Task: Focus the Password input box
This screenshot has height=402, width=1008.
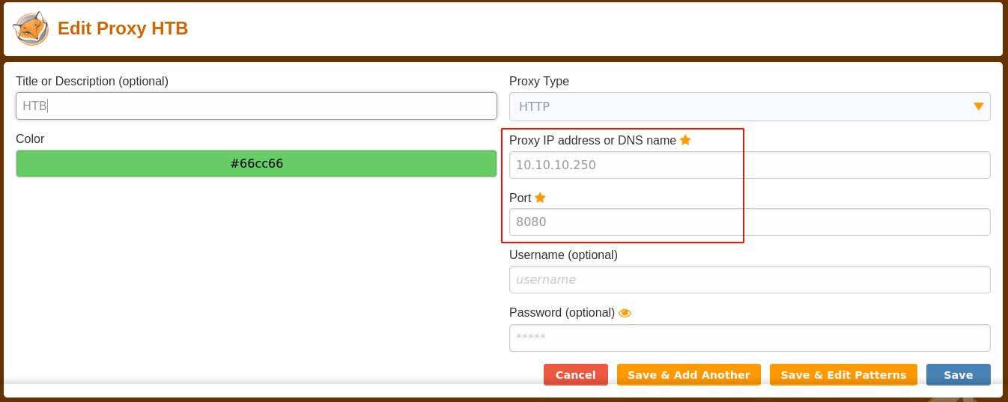Action: pos(749,338)
